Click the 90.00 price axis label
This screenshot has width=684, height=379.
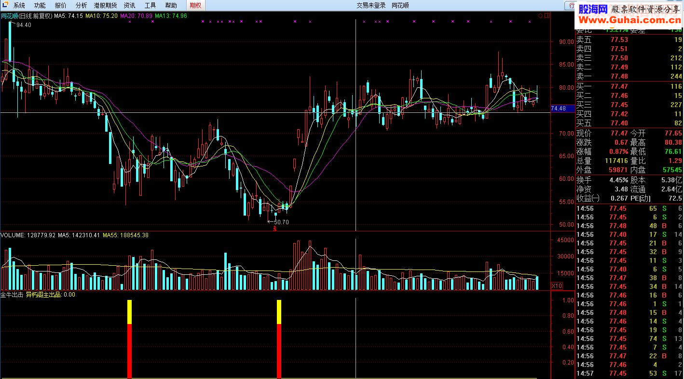coord(566,41)
